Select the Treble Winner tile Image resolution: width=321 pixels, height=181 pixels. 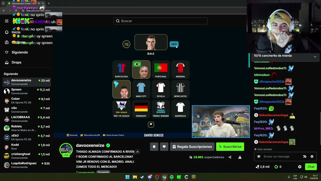(161, 109)
